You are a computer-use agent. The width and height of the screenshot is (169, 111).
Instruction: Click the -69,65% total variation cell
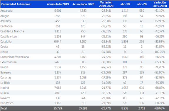[159, 108]
